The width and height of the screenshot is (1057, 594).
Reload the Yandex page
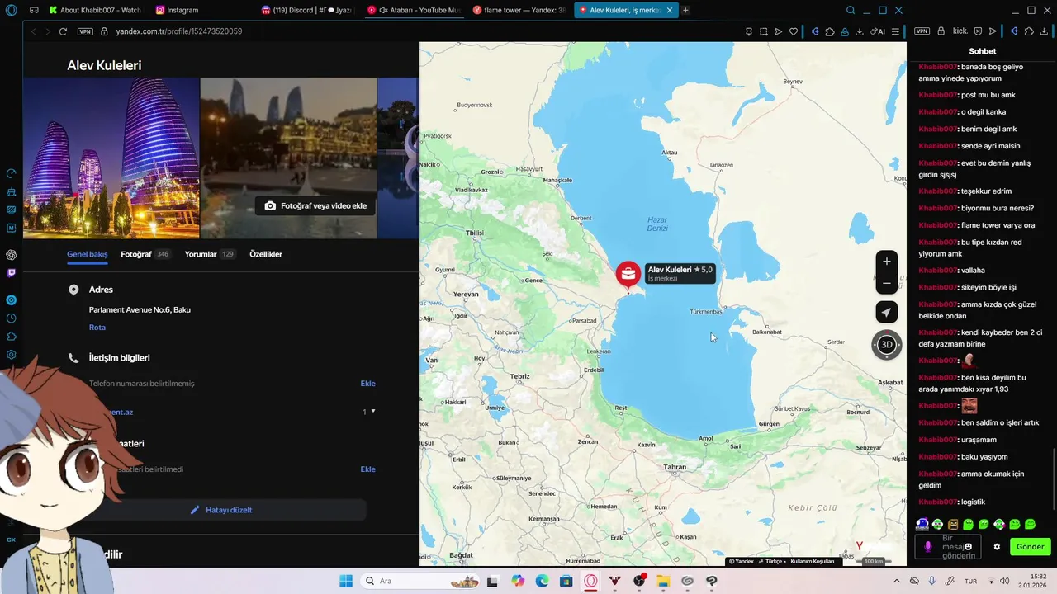pos(63,31)
